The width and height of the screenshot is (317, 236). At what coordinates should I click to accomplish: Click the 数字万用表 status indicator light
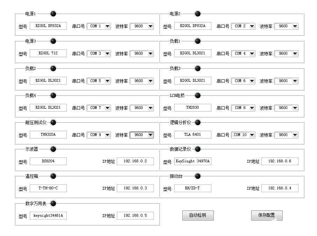coord(53,203)
